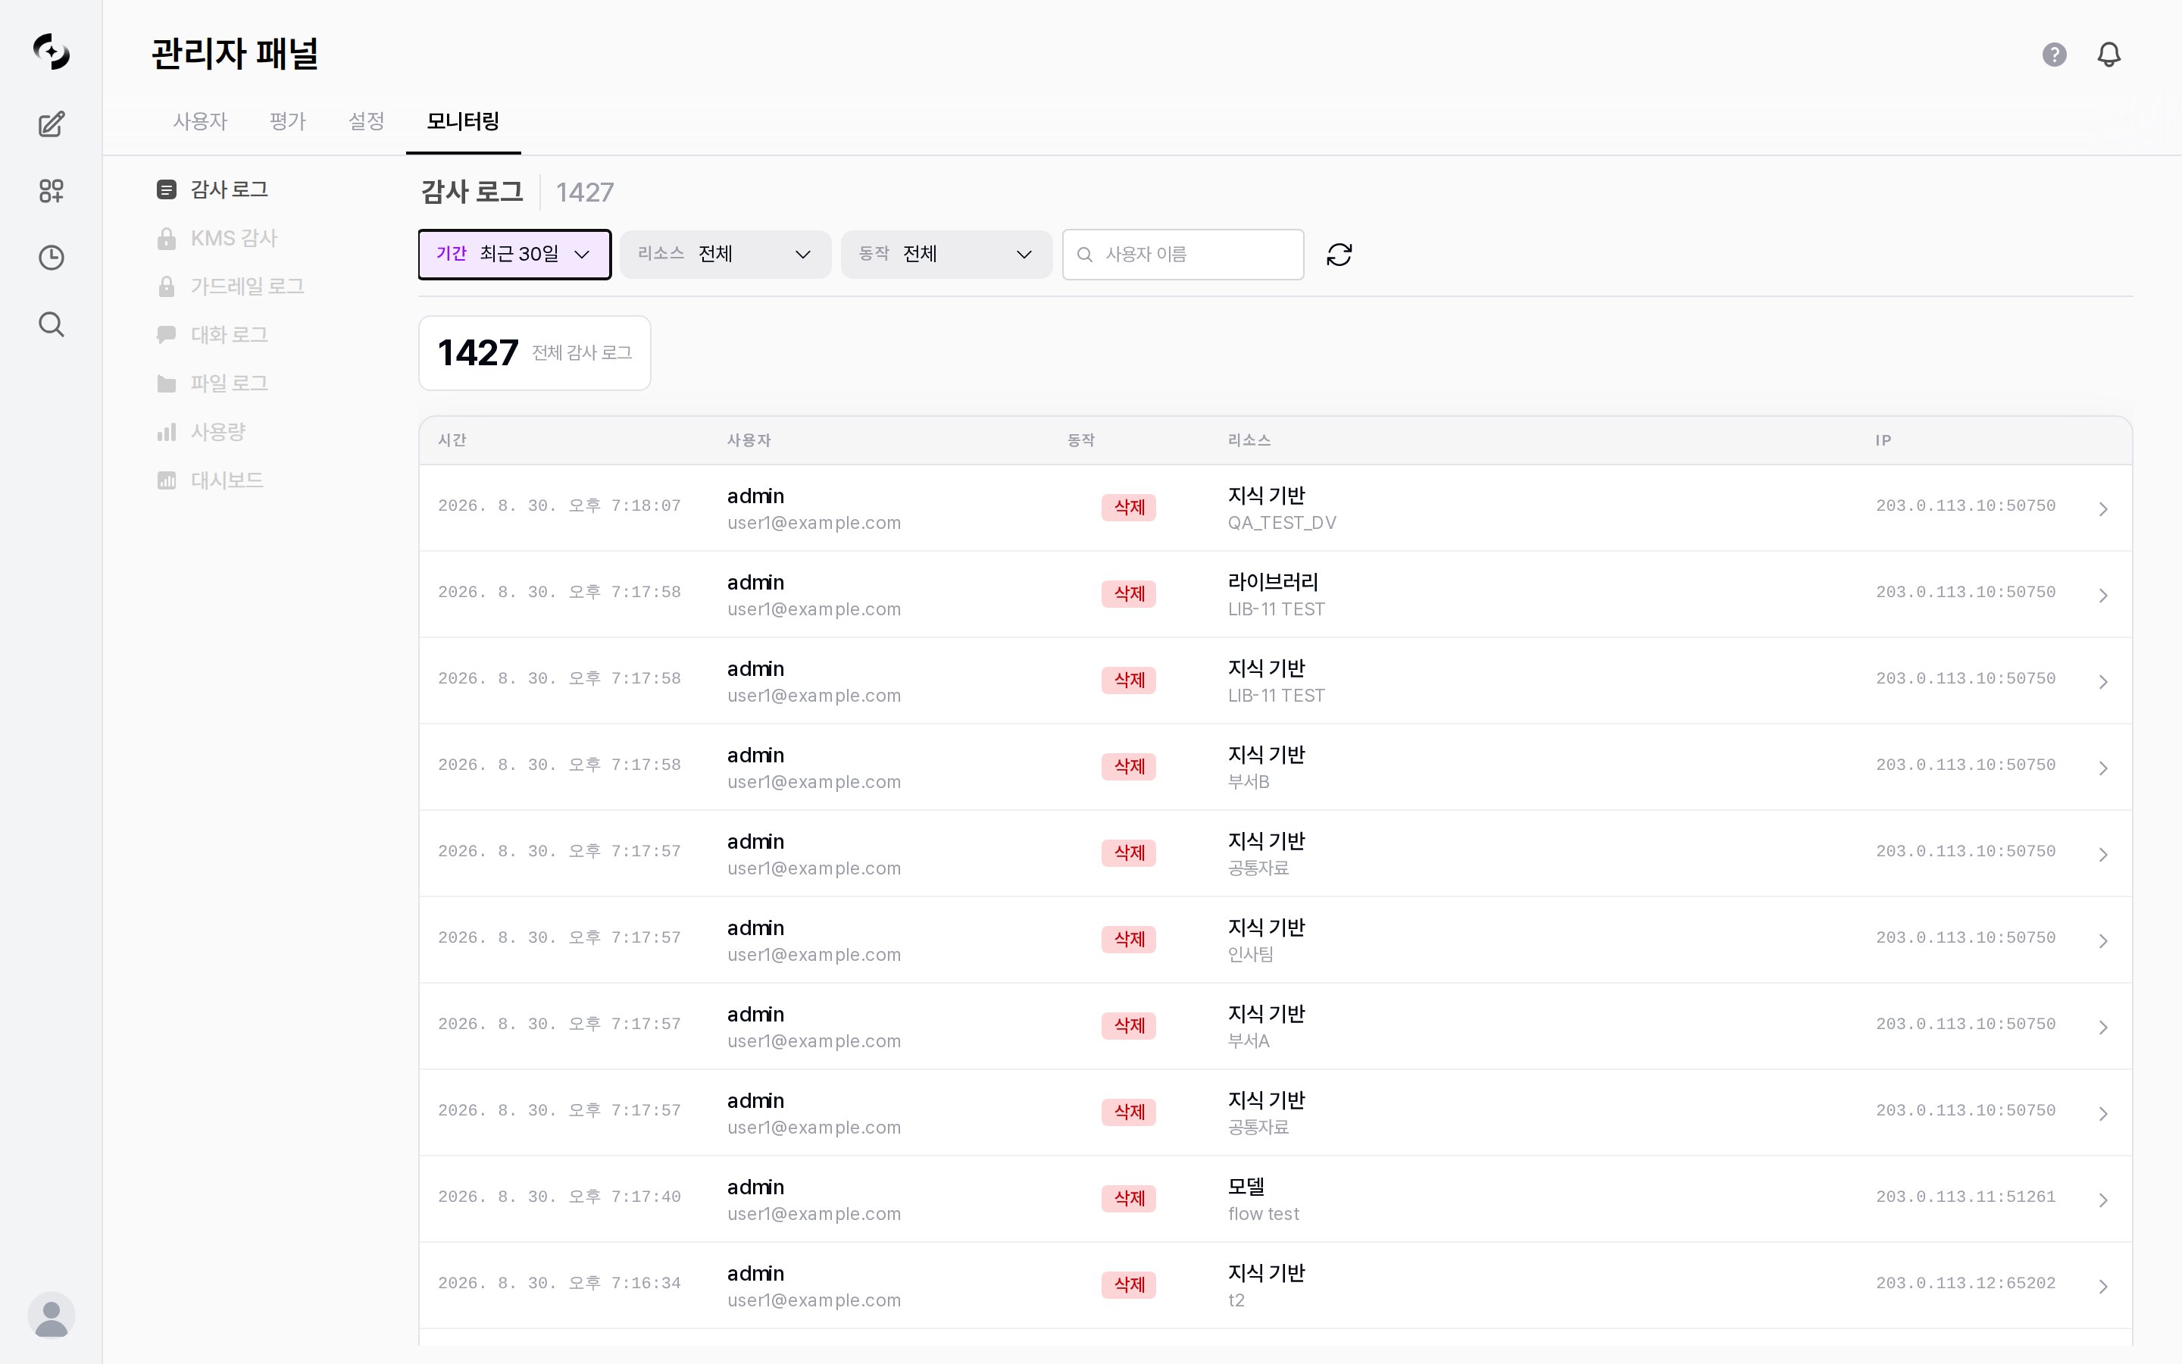Open the 기간 최근 30일 dropdown
The width and height of the screenshot is (2182, 1364).
pos(515,255)
